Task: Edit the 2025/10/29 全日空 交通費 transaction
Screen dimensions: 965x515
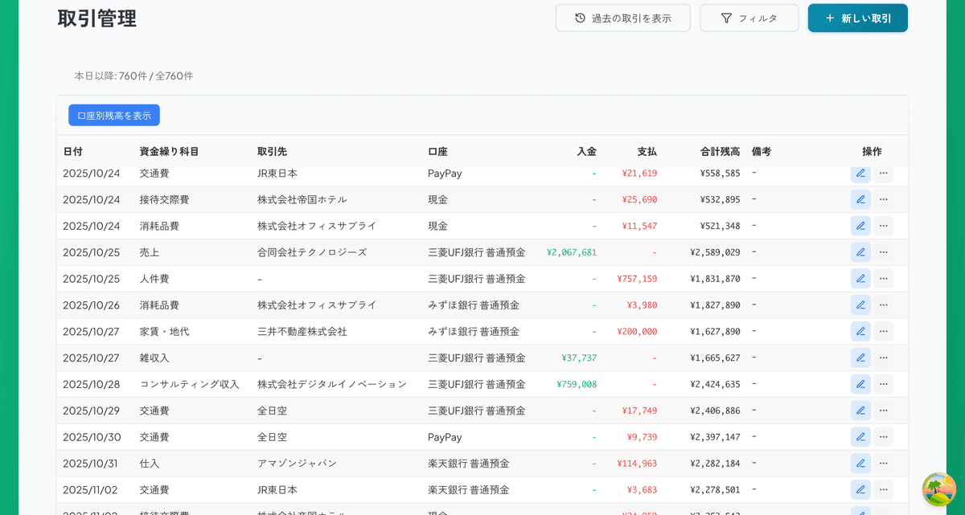Action: tap(860, 411)
